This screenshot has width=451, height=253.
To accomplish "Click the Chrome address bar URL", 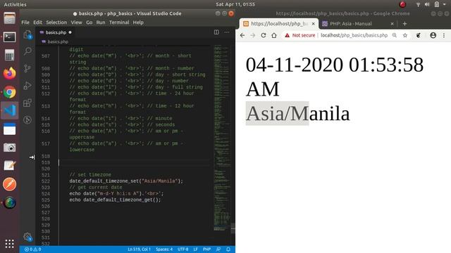I will [x=354, y=35].
